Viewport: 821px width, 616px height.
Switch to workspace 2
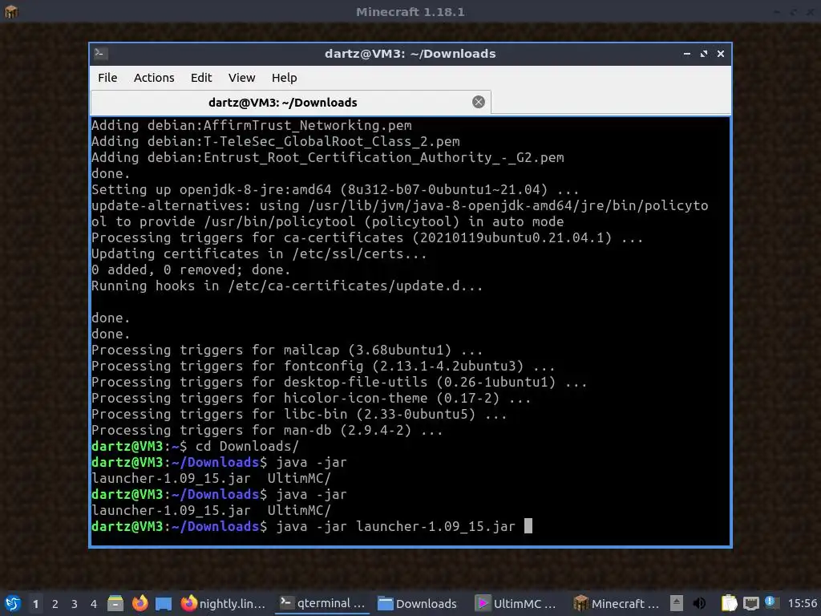[x=55, y=604]
